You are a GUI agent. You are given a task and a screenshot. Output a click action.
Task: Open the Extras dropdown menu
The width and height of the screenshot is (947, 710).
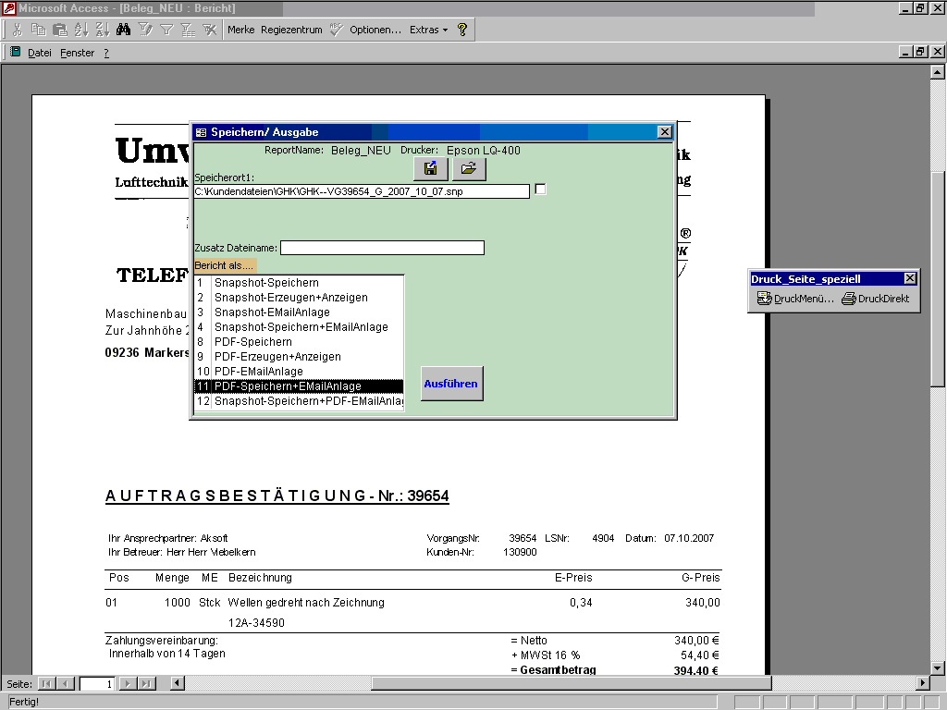(428, 30)
